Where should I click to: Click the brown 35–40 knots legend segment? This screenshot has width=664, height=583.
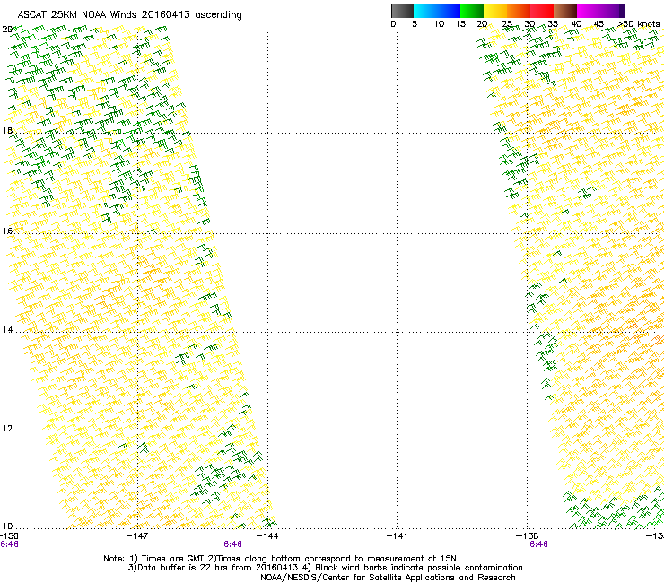(565, 11)
